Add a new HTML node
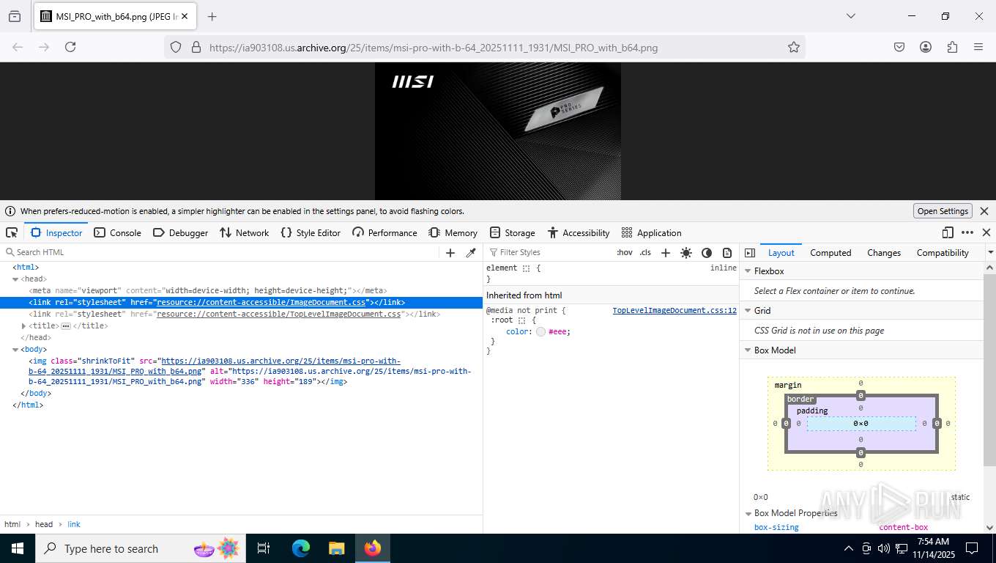996x563 pixels. [450, 252]
